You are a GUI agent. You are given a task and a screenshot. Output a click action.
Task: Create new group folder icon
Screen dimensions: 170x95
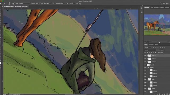pos(164,94)
